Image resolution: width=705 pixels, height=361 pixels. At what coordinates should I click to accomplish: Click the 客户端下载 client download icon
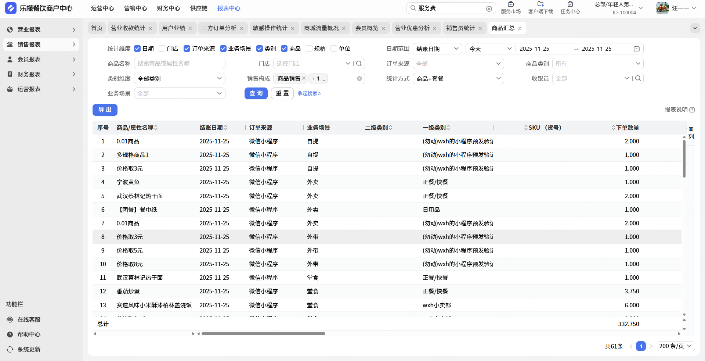coord(540,4)
